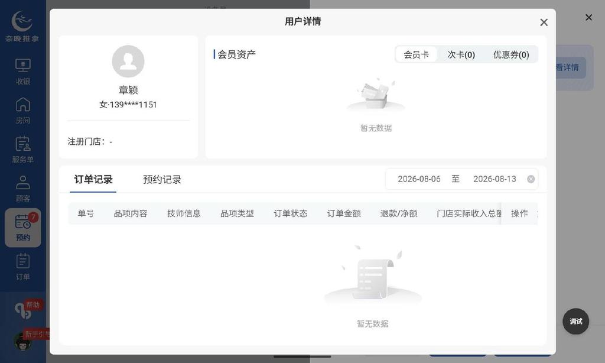Screen dimensions: 605x363
Task: Open the 服务单 service orders icon in the sidebar
Action: pos(23,150)
